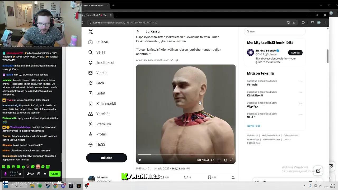Share the tweet via upload icon
Viewport: 338px width, 190px height.
point(233,177)
